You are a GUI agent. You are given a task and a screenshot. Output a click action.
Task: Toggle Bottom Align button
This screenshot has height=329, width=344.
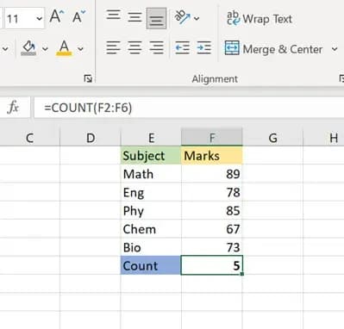click(x=156, y=18)
